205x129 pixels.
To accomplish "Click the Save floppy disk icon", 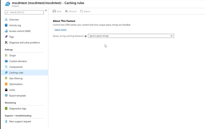I will tap(54, 11).
